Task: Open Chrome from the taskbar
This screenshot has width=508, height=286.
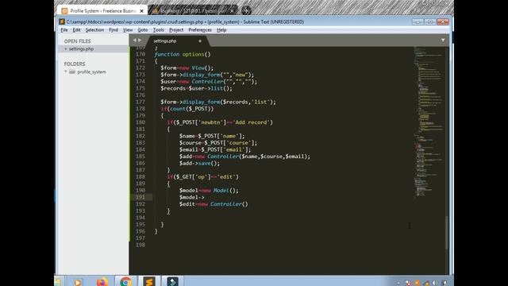Action: click(125, 282)
